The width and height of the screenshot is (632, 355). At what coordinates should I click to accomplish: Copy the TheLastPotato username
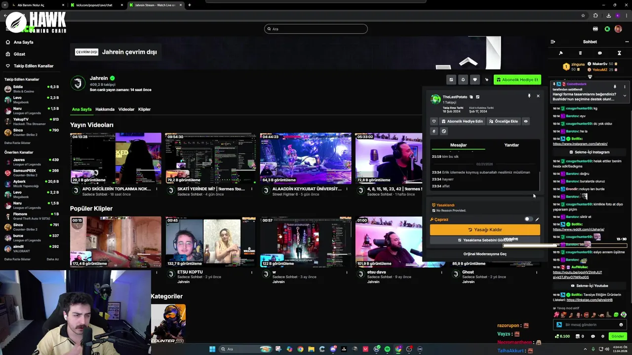click(x=471, y=97)
